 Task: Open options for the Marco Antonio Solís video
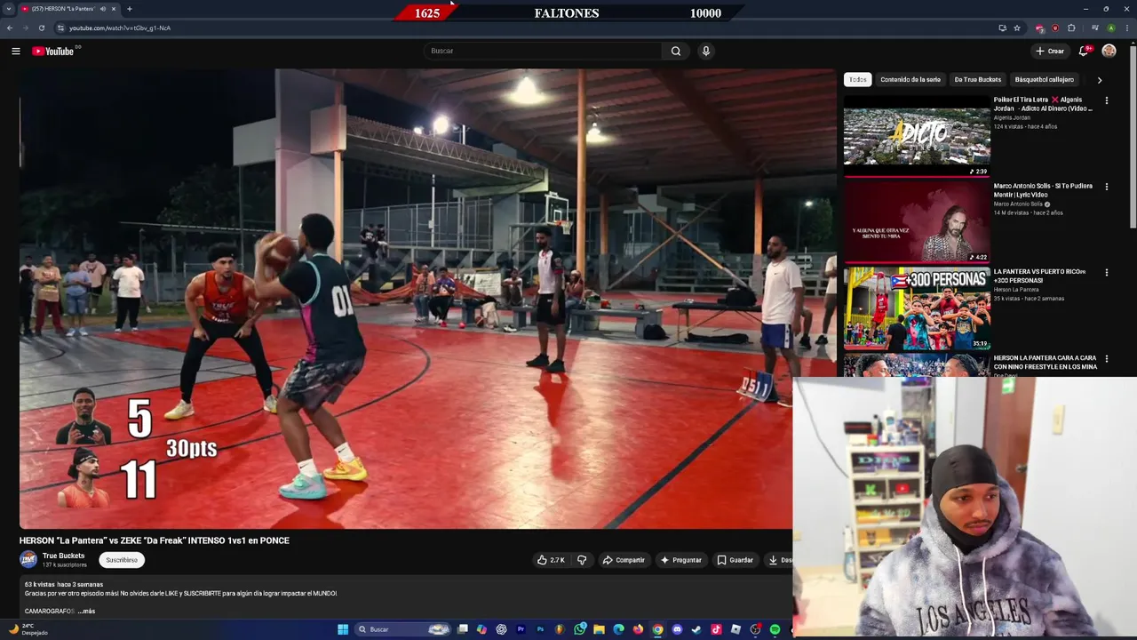[x=1106, y=187]
